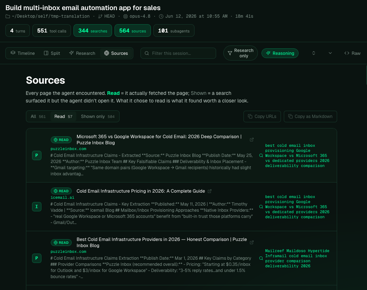Click the P favicon of the Microsoft 365 source
The image size is (367, 290).
[x=37, y=155]
